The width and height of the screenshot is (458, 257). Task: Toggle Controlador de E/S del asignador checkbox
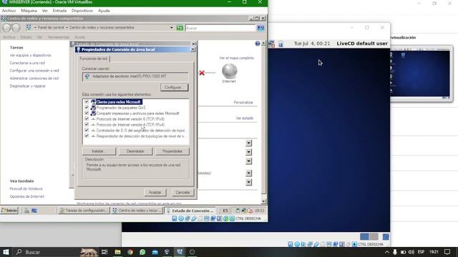coord(87,130)
